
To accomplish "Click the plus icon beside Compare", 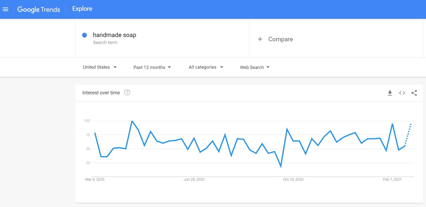I will coord(260,39).
